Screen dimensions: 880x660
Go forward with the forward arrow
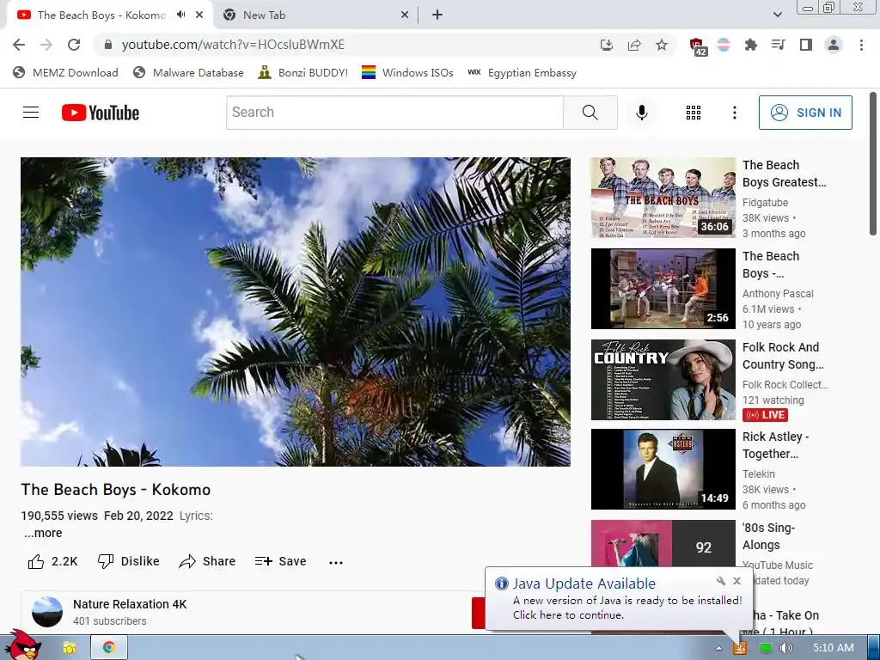point(46,45)
